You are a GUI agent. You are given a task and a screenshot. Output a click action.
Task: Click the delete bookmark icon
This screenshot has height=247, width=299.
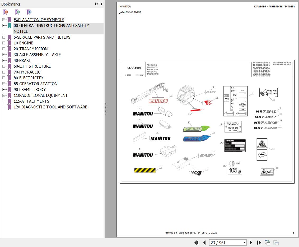click(6, 12)
